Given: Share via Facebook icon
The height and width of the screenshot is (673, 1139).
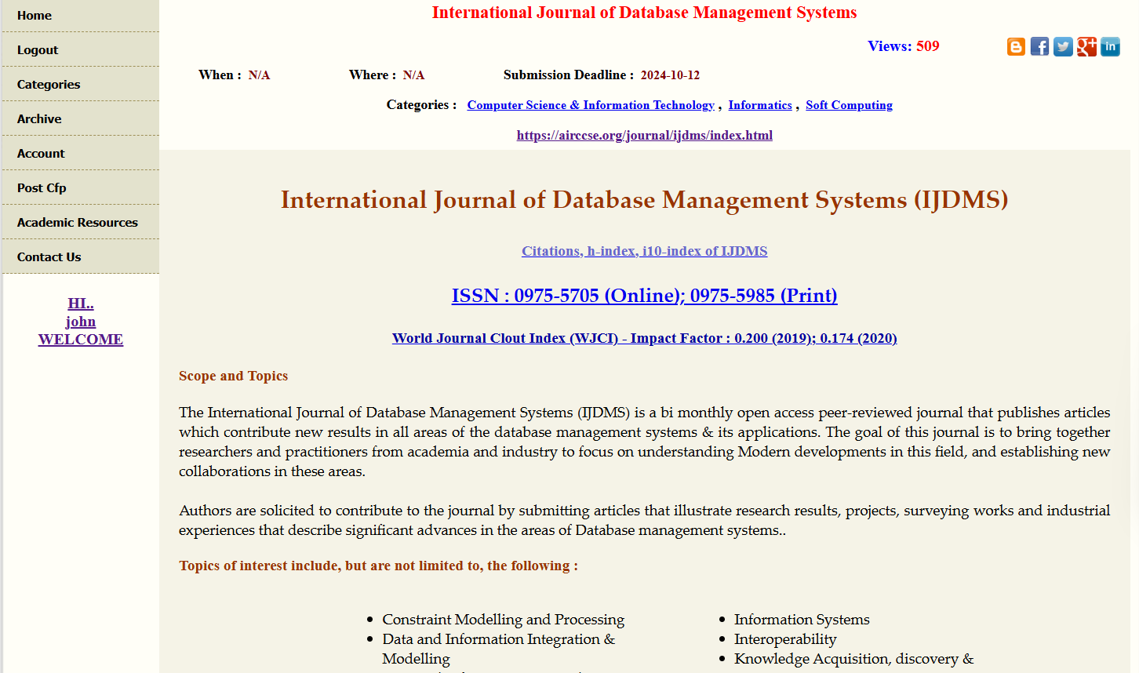Looking at the screenshot, I should point(1039,47).
